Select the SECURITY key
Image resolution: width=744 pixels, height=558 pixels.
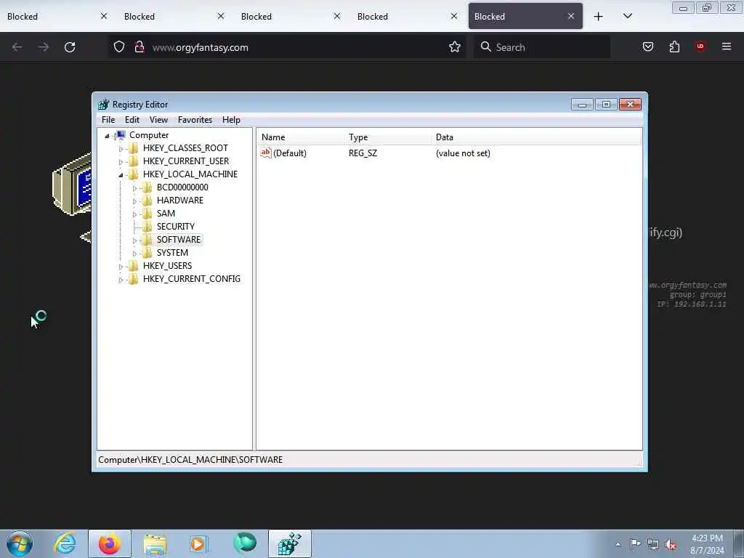tap(176, 227)
